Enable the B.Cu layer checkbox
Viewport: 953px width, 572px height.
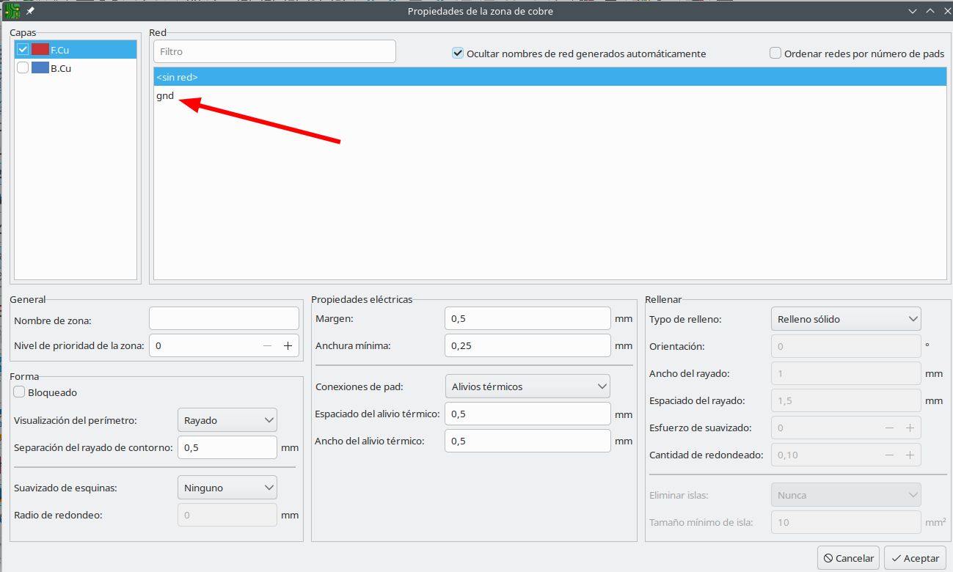click(x=23, y=68)
